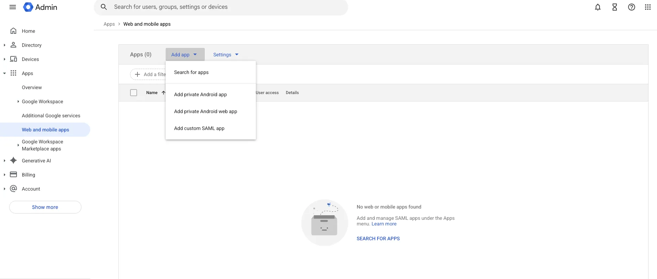
Task: Expand the Generative AI section arrow
Action: (x=4, y=161)
